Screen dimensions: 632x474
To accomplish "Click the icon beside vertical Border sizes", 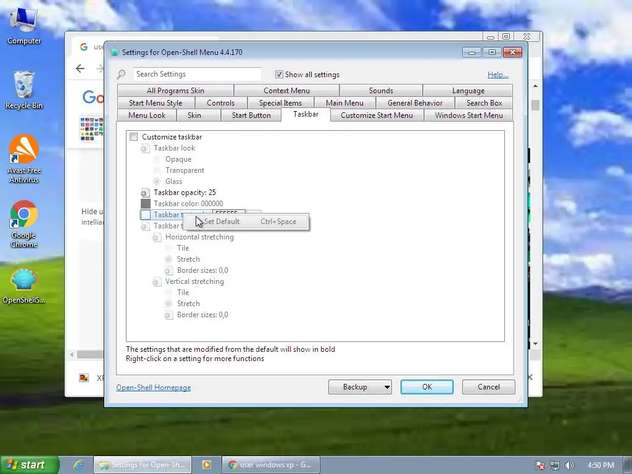I will tap(168, 315).
